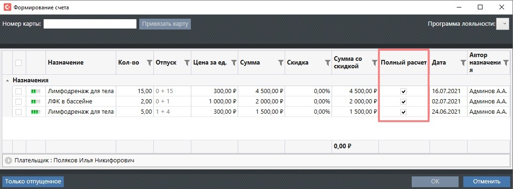The height and width of the screenshot is (189, 513).
Task: Click progress indicator of ЛФК в бассейне row
Action: 36,102
